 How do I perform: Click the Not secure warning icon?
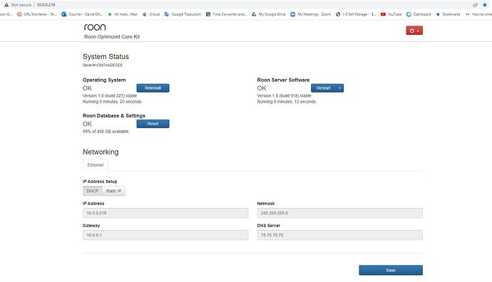[x=6, y=5]
